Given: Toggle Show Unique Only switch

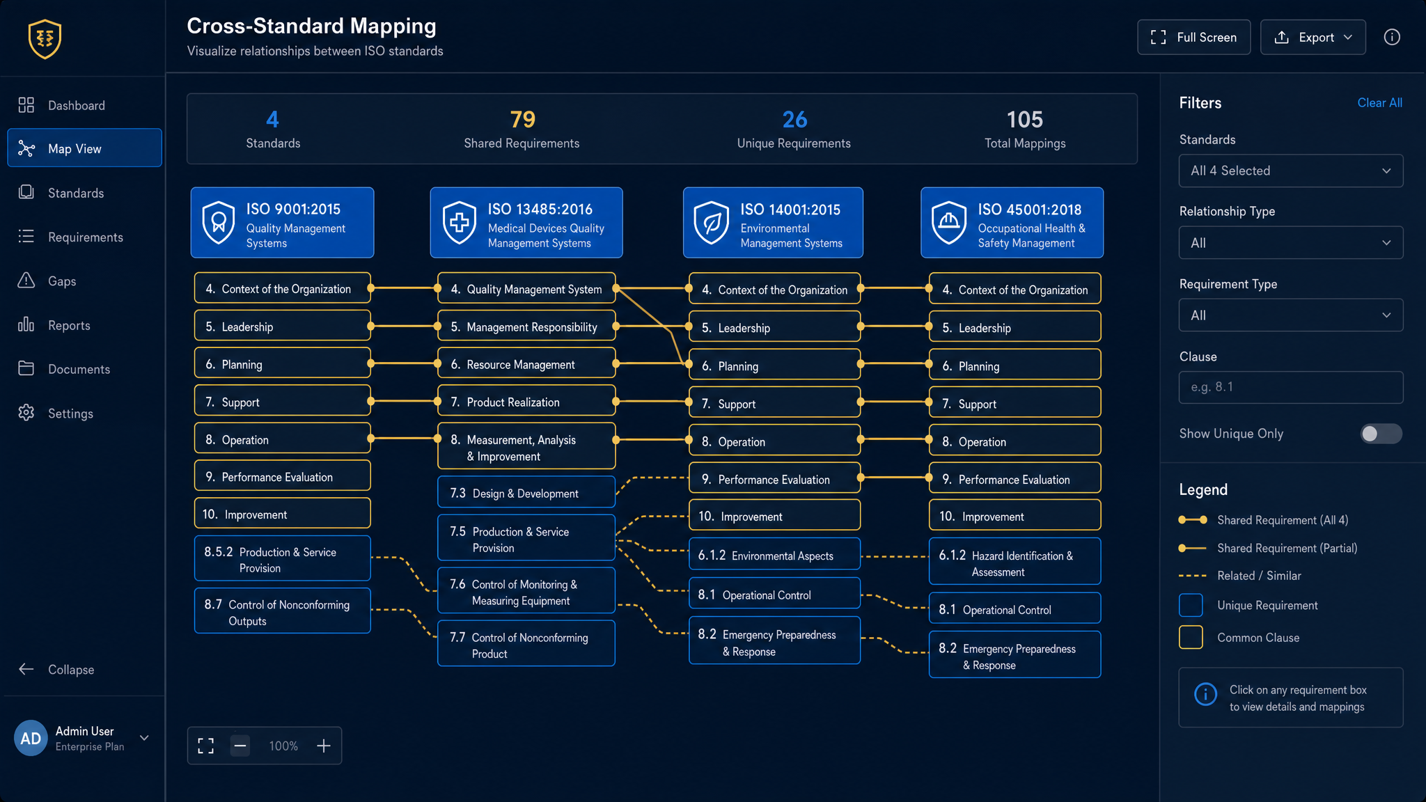Looking at the screenshot, I should click(1381, 434).
